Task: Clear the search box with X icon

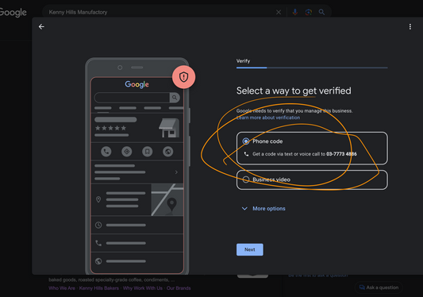Action: [279, 12]
